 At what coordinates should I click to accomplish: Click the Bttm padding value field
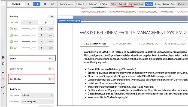click(x=43, y=41)
